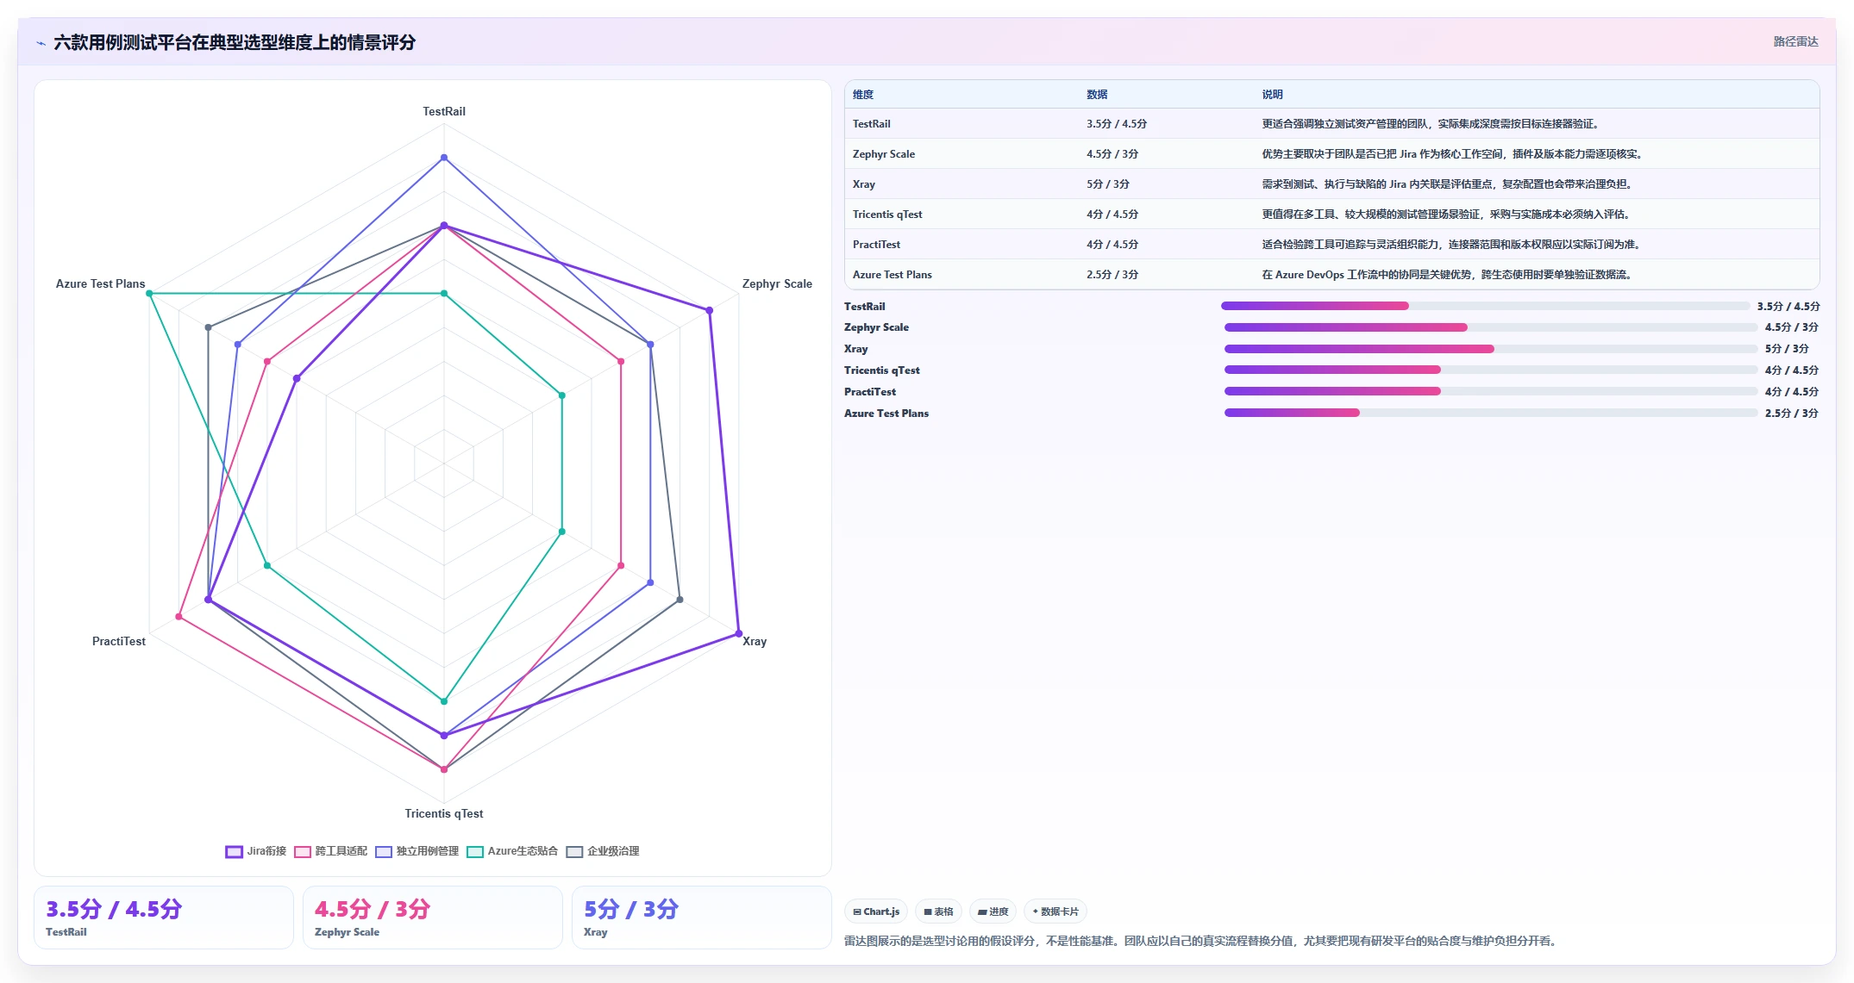Click the Azure Test Plans progress bar

[x=1491, y=413]
